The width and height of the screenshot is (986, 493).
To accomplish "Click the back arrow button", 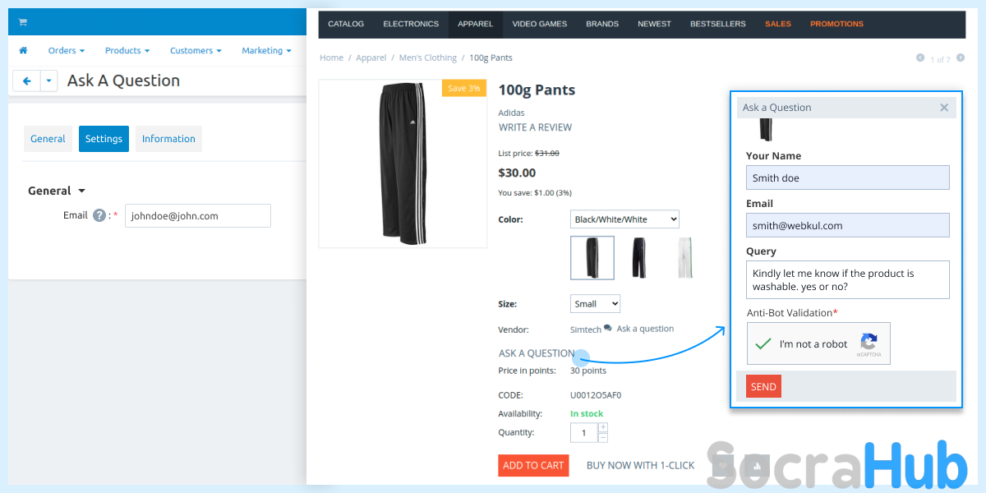I will pos(27,81).
